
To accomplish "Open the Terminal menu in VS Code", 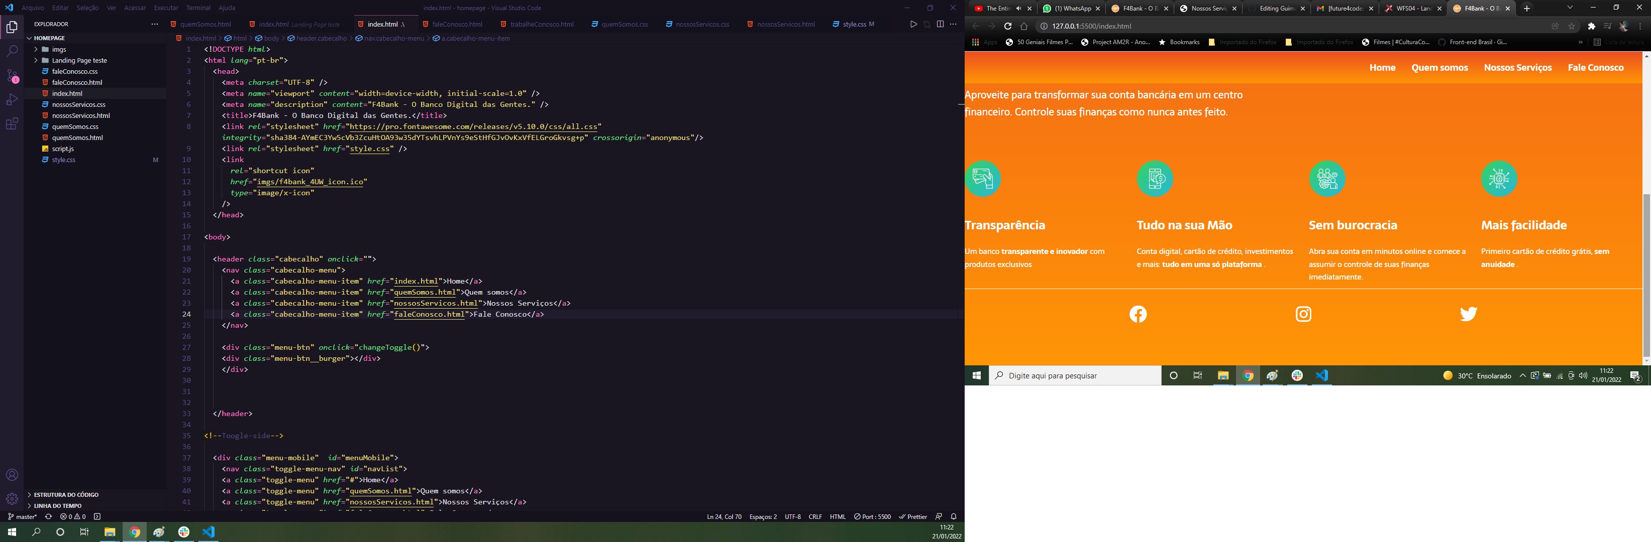I will click(x=198, y=8).
